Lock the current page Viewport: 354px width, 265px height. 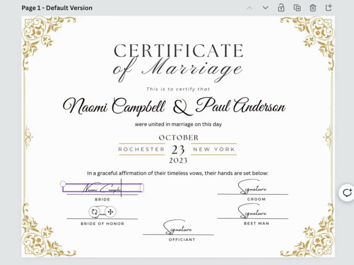pyautogui.click(x=281, y=8)
